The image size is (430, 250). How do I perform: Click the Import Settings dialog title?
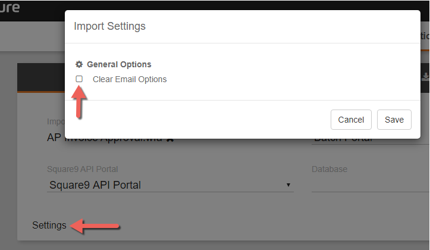pyautogui.click(x=109, y=26)
